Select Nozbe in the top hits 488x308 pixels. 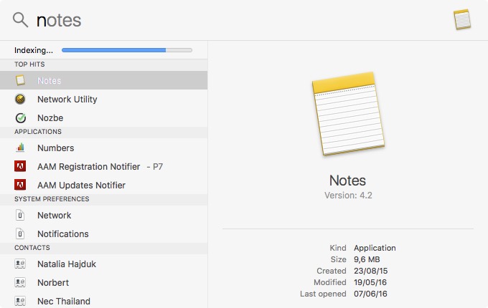(103, 117)
